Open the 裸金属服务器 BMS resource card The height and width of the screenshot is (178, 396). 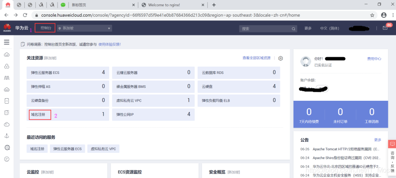pyautogui.click(x=153, y=86)
